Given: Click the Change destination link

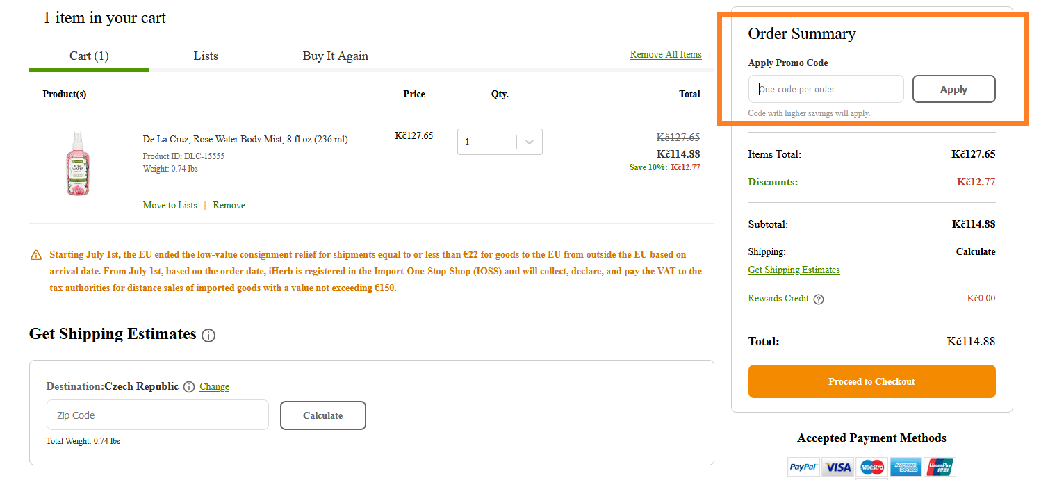Looking at the screenshot, I should pos(214,386).
